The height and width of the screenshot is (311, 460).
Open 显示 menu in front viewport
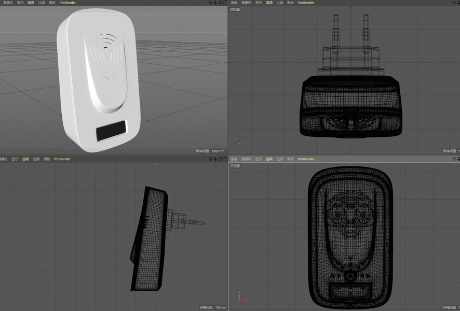pyautogui.click(x=259, y=159)
